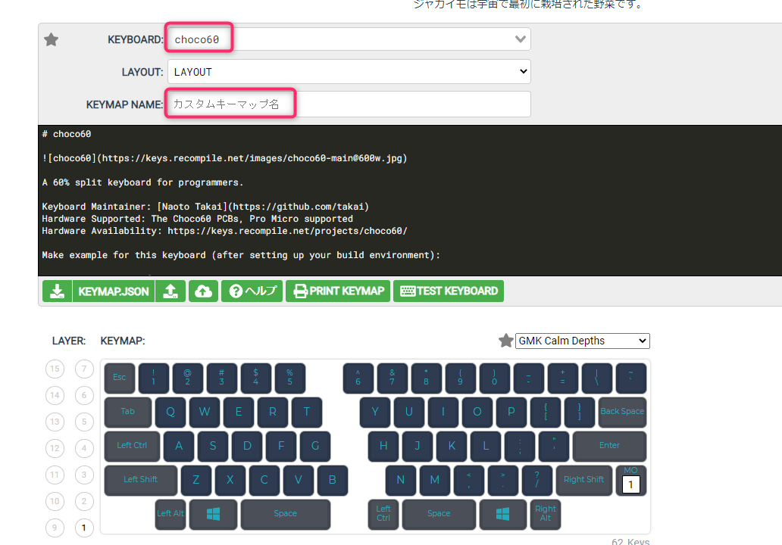The image size is (782, 545).
Task: Switch to layer 7
Action: pos(84,369)
